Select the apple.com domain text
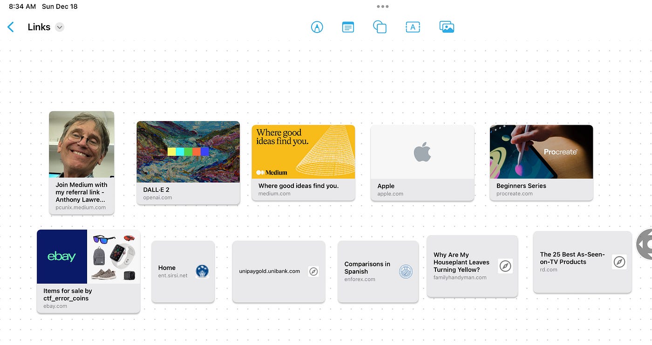The height and width of the screenshot is (345, 652). 390,194
